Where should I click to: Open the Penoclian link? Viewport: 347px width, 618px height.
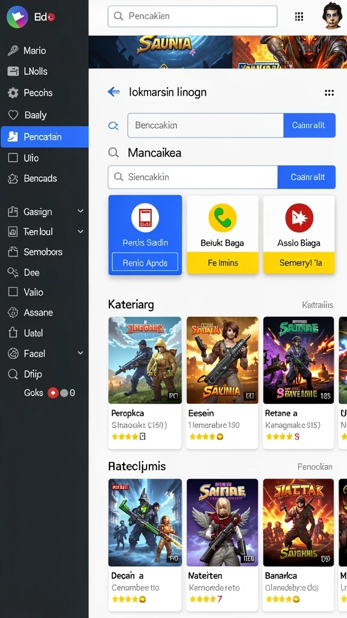click(314, 467)
